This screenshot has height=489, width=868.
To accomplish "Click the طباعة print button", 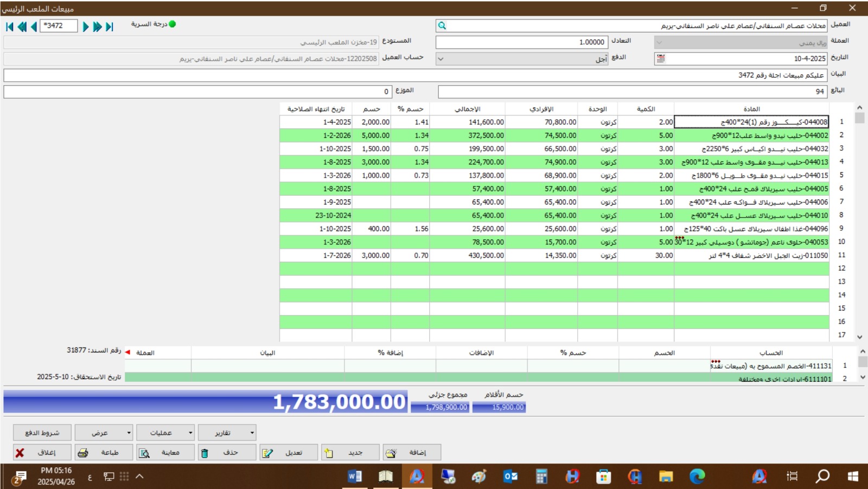I will point(103,452).
